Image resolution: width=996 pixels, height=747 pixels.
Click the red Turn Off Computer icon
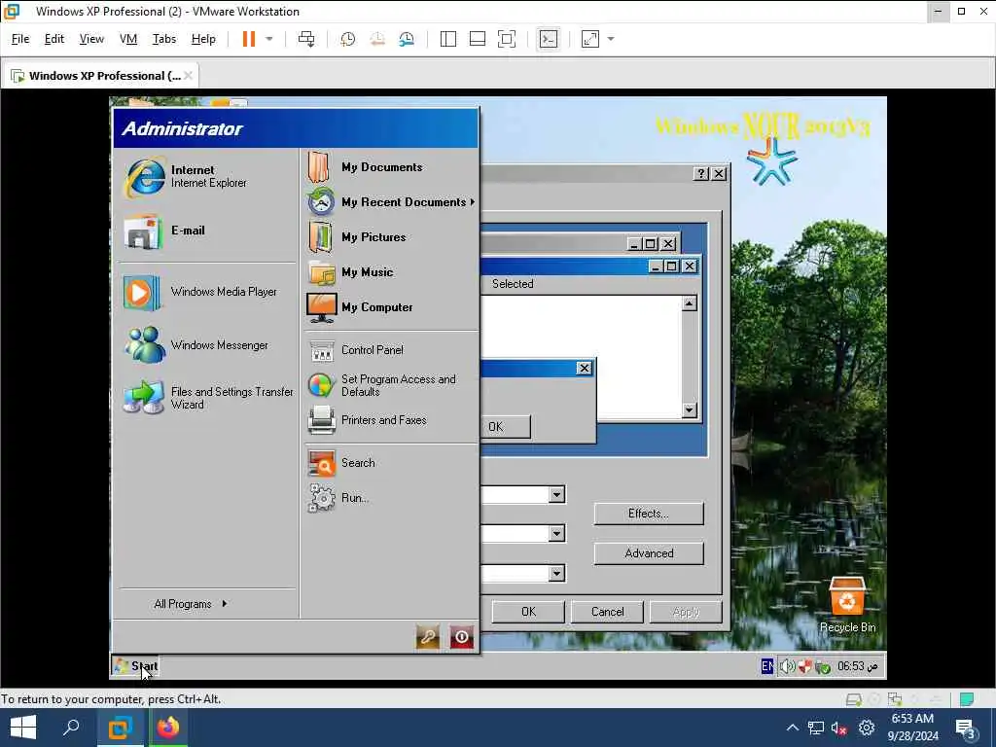(462, 636)
